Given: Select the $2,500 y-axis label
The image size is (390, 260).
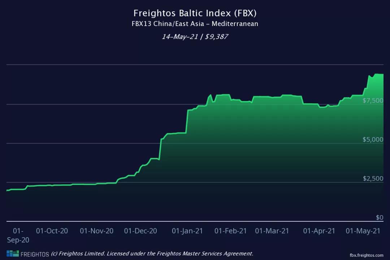Looking at the screenshot, I should pyautogui.click(x=373, y=178).
